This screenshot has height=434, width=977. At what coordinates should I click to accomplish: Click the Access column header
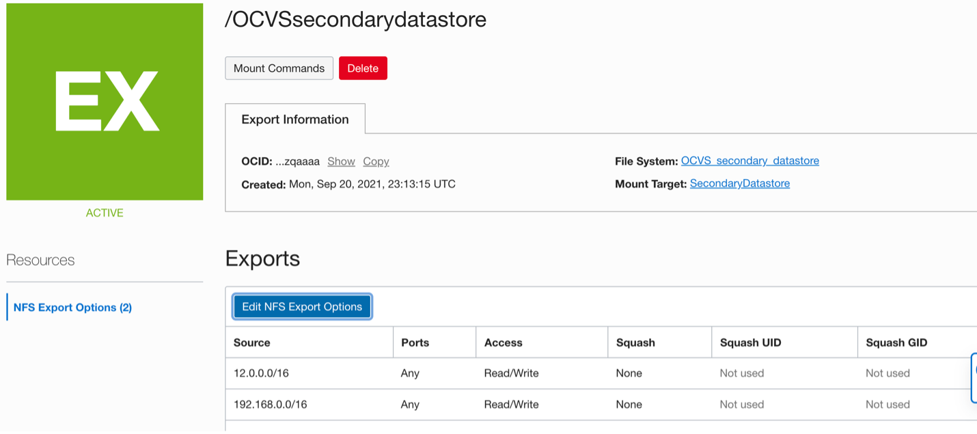pos(503,342)
